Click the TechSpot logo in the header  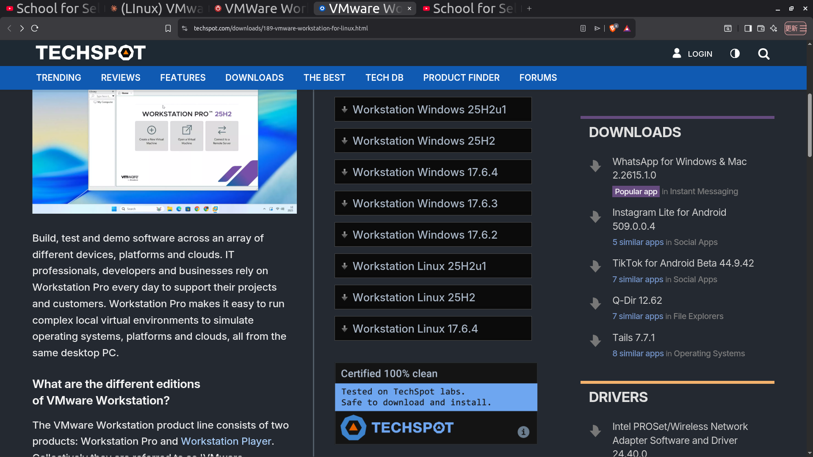91,53
